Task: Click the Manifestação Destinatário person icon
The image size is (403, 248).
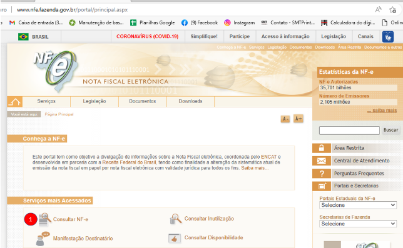Action: [x=43, y=238]
